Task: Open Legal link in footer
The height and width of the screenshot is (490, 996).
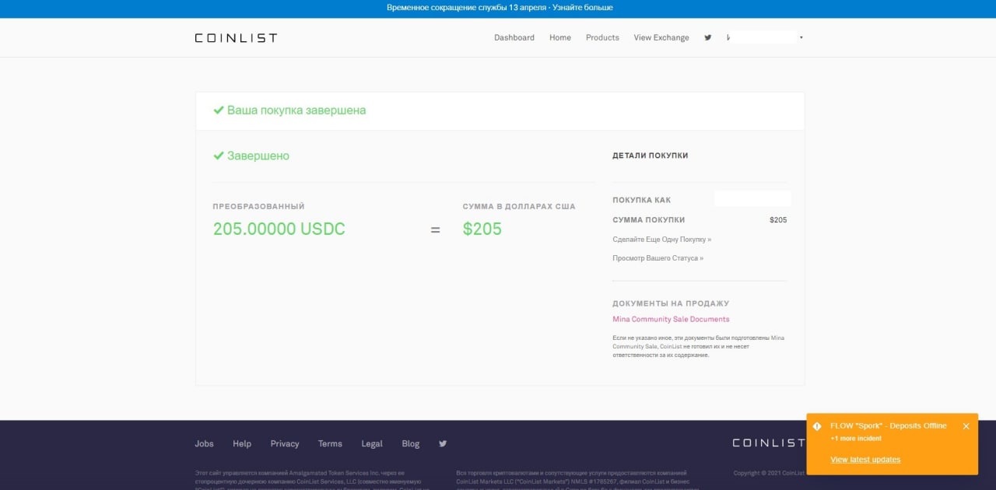Action: [x=372, y=443]
